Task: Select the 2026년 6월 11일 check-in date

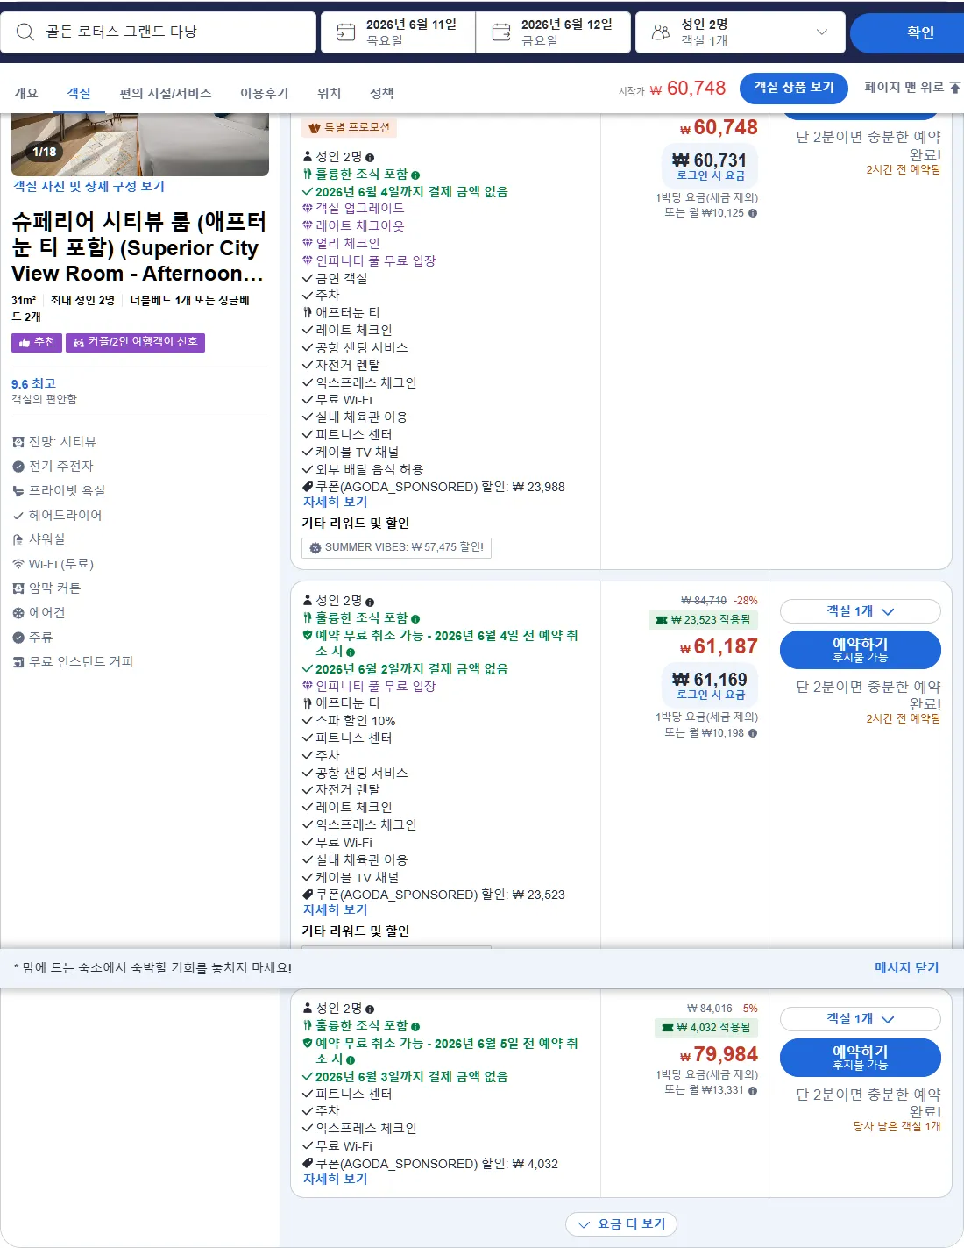Action: [x=398, y=32]
